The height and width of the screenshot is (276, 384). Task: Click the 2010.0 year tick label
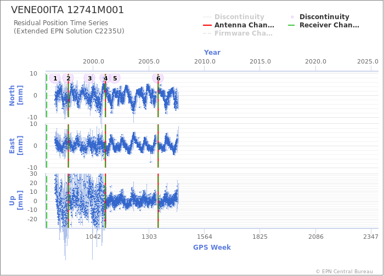[x=205, y=61]
